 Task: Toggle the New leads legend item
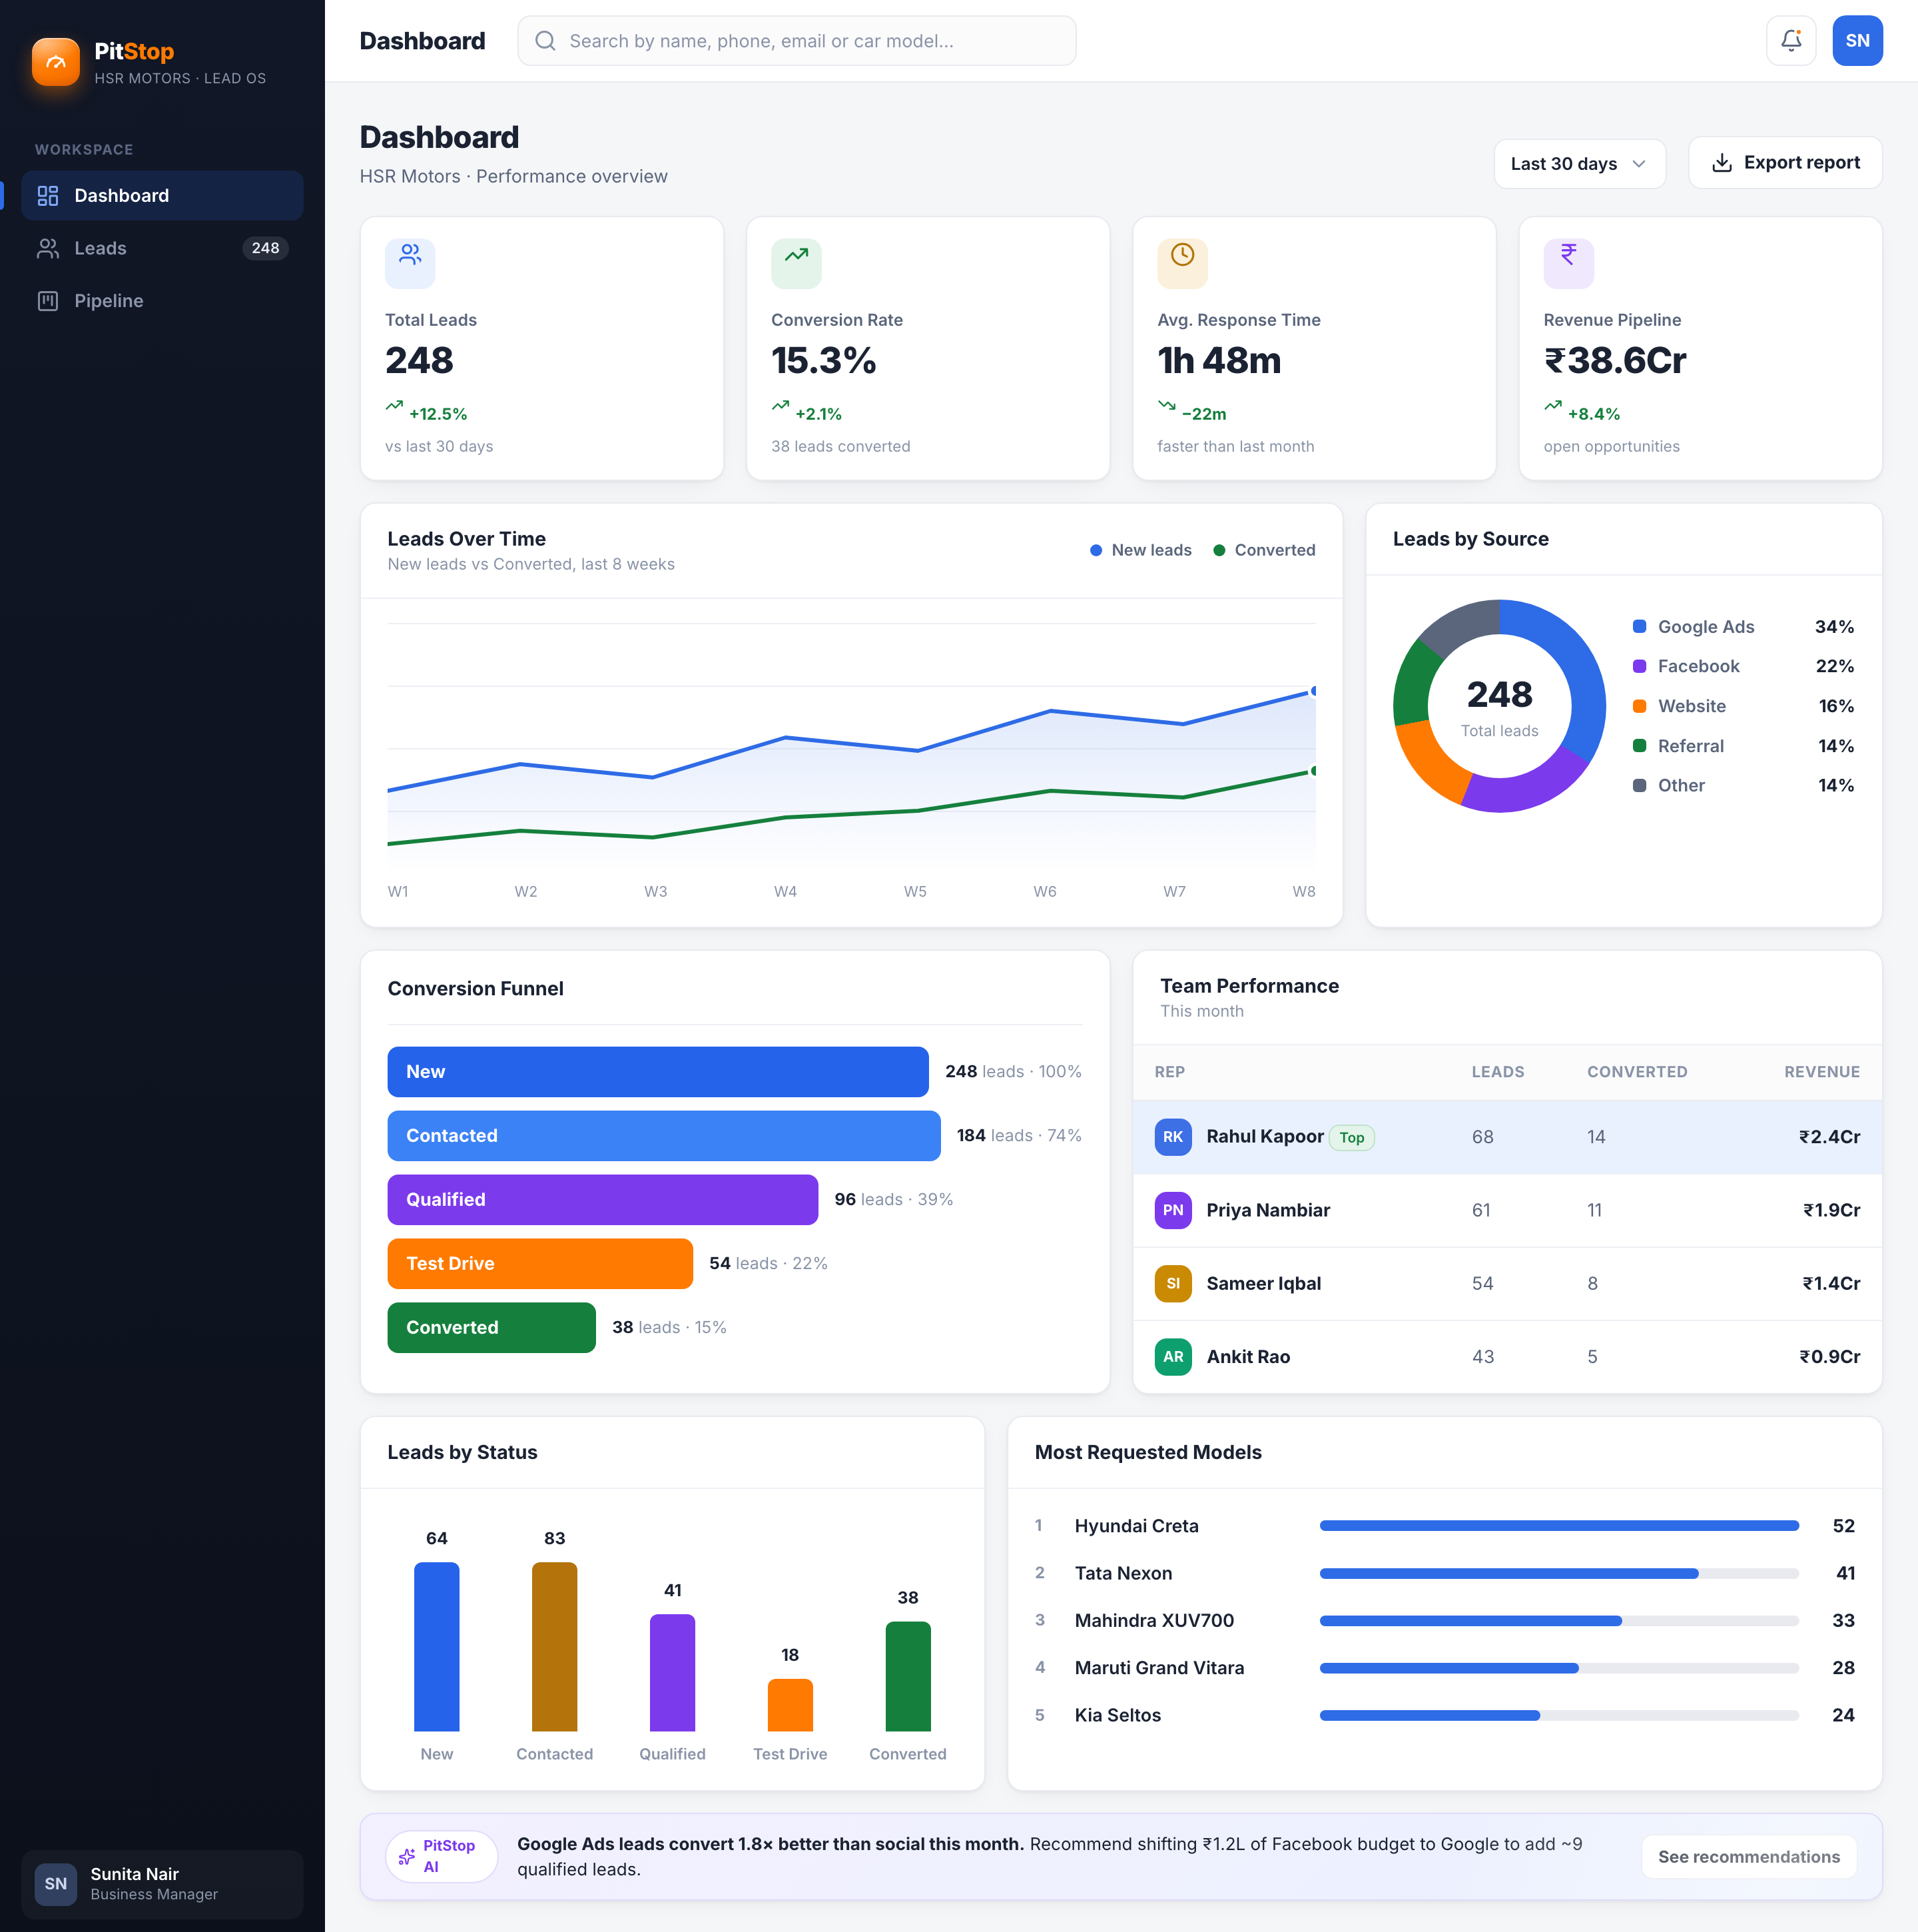click(1140, 550)
